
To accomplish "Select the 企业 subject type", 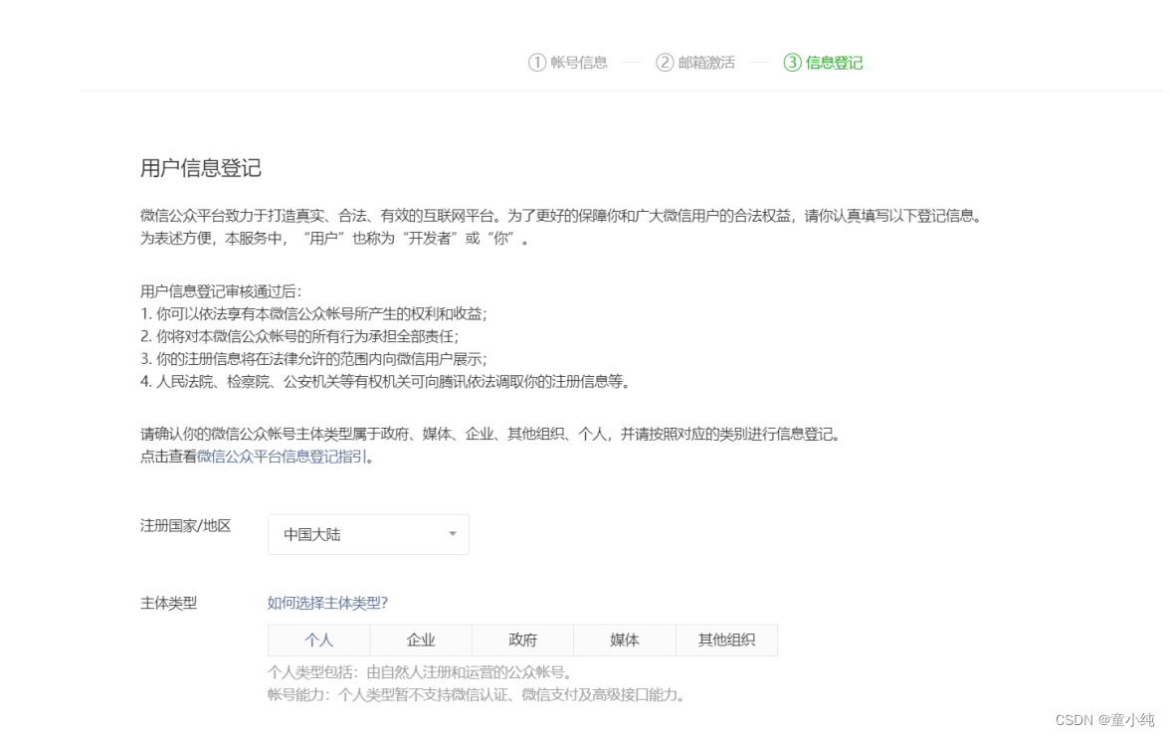I will click(x=421, y=640).
